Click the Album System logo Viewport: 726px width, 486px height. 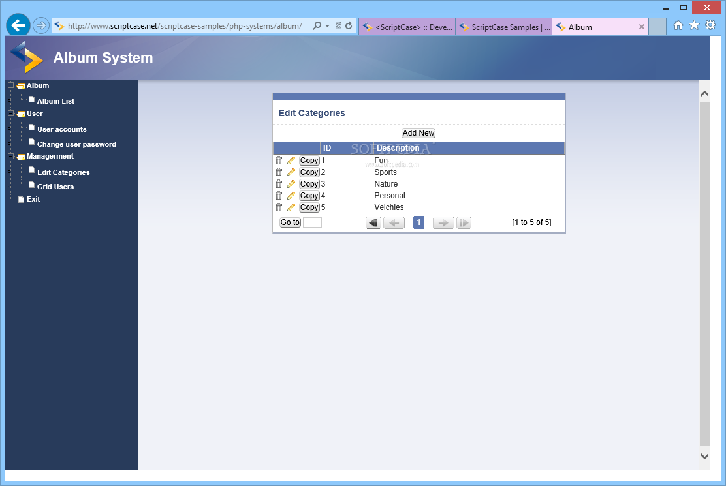(26, 57)
